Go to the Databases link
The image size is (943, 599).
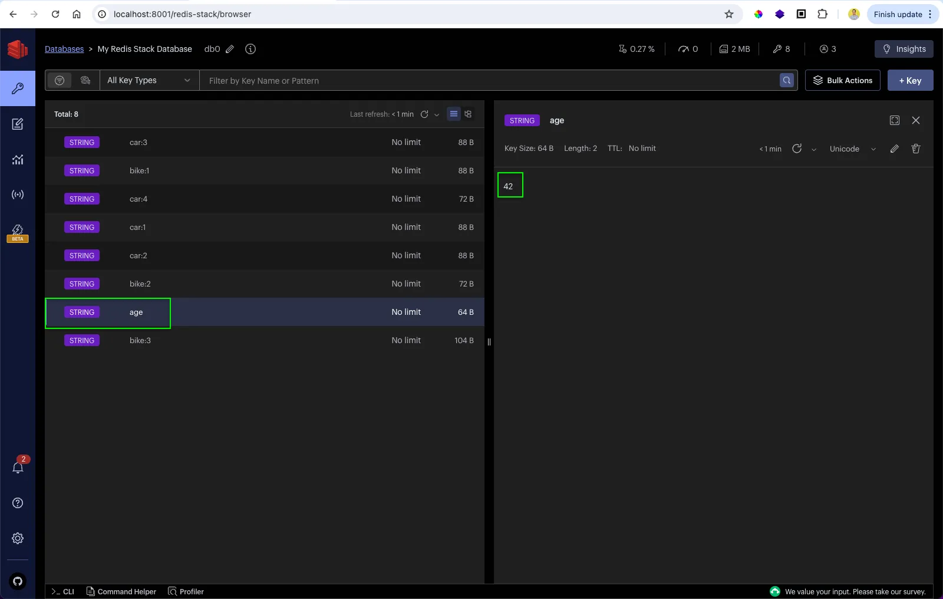pos(64,49)
